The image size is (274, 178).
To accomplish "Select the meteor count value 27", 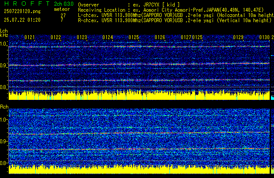I will pos(63,16).
